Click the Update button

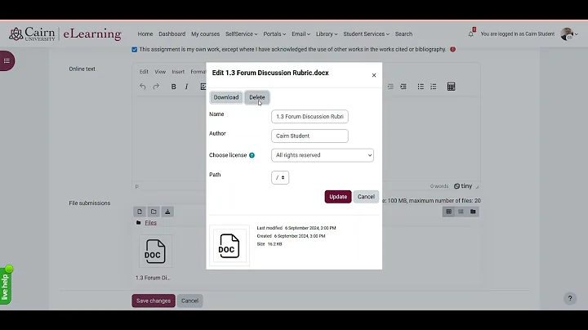[338, 197]
